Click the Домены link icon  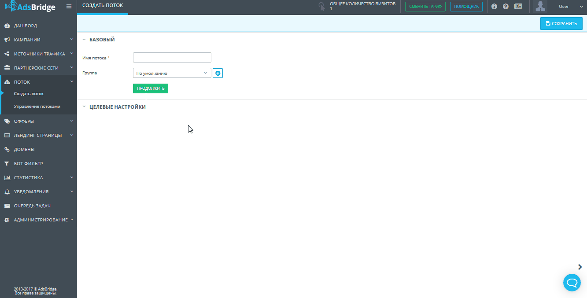click(7, 150)
